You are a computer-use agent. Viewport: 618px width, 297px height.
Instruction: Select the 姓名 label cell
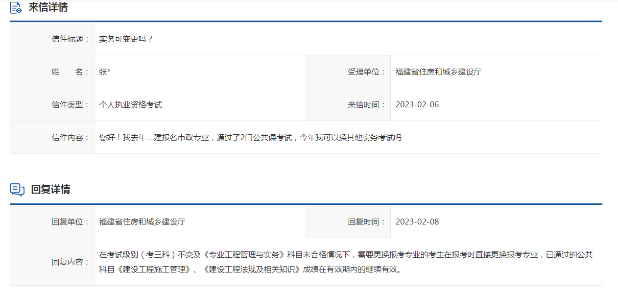52,72
